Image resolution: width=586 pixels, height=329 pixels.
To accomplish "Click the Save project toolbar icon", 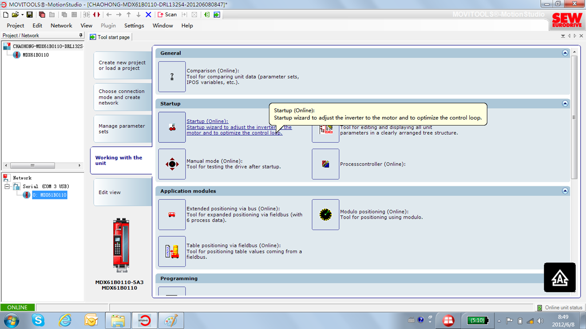I will (x=30, y=15).
